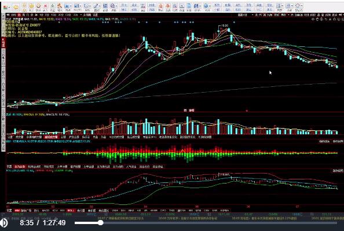Open dropdown arrow beside screen layout icon
This screenshot has height=231, width=344.
tap(80, 6)
